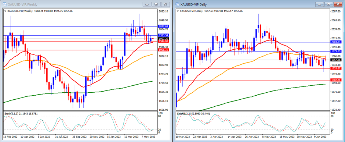Click the Stoch(5,3,3) 21.1943 15.5781 indicator label

coord(21,113)
